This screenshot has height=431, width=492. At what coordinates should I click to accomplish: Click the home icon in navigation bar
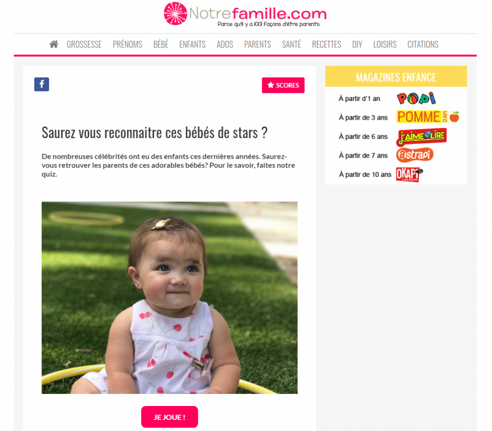[54, 44]
